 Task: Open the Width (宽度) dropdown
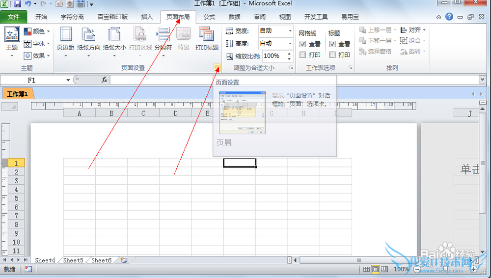click(290, 31)
